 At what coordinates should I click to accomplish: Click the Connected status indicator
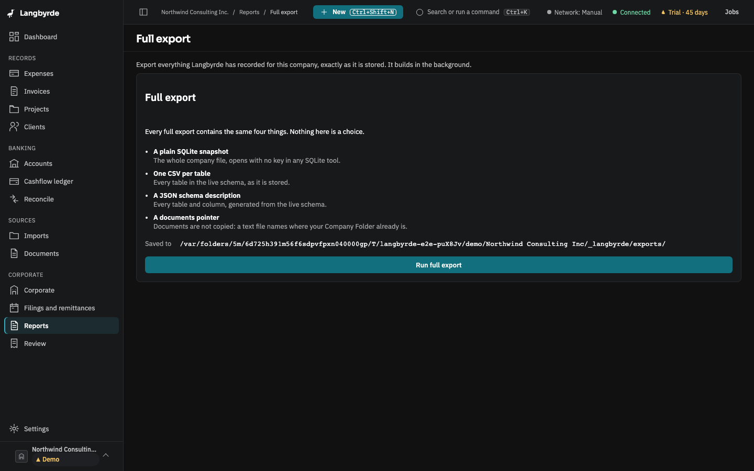[631, 12]
